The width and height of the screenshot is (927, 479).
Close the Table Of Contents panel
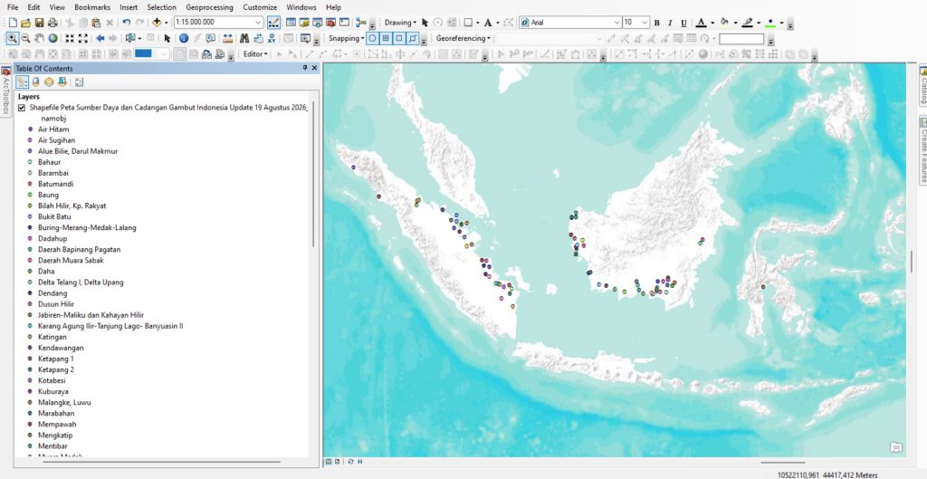click(x=314, y=68)
